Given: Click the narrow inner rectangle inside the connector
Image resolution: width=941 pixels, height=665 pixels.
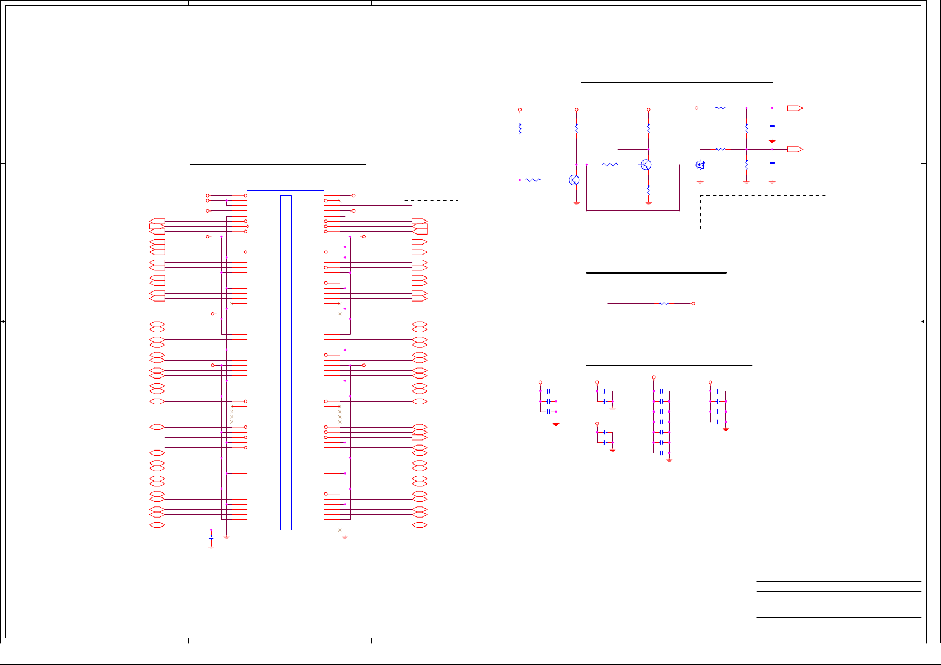Looking at the screenshot, I should pos(286,363).
